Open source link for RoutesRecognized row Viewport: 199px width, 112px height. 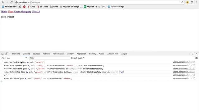(x=183, y=65)
